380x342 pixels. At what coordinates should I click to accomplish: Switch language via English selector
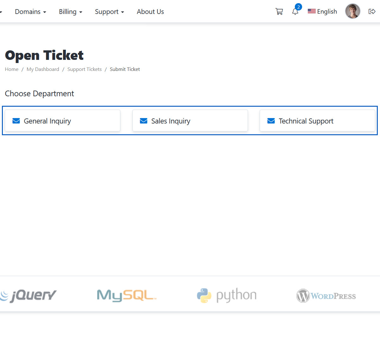tap(327, 12)
